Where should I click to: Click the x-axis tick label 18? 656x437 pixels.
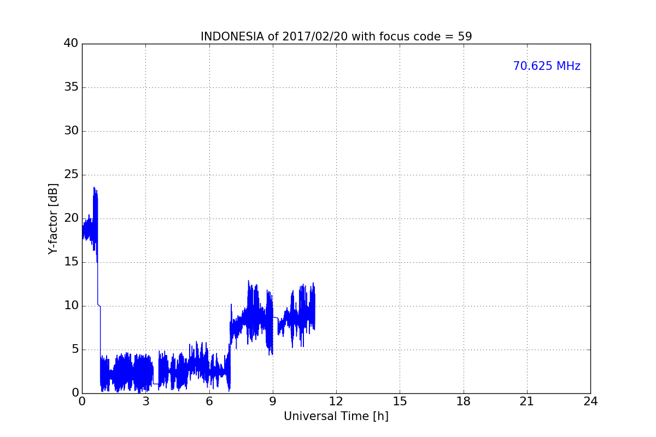464,401
